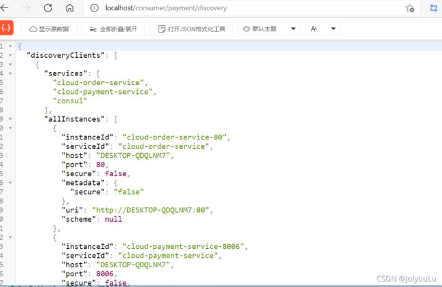Click the 显示原数据 button
This screenshot has height=287, width=442.
[49, 29]
